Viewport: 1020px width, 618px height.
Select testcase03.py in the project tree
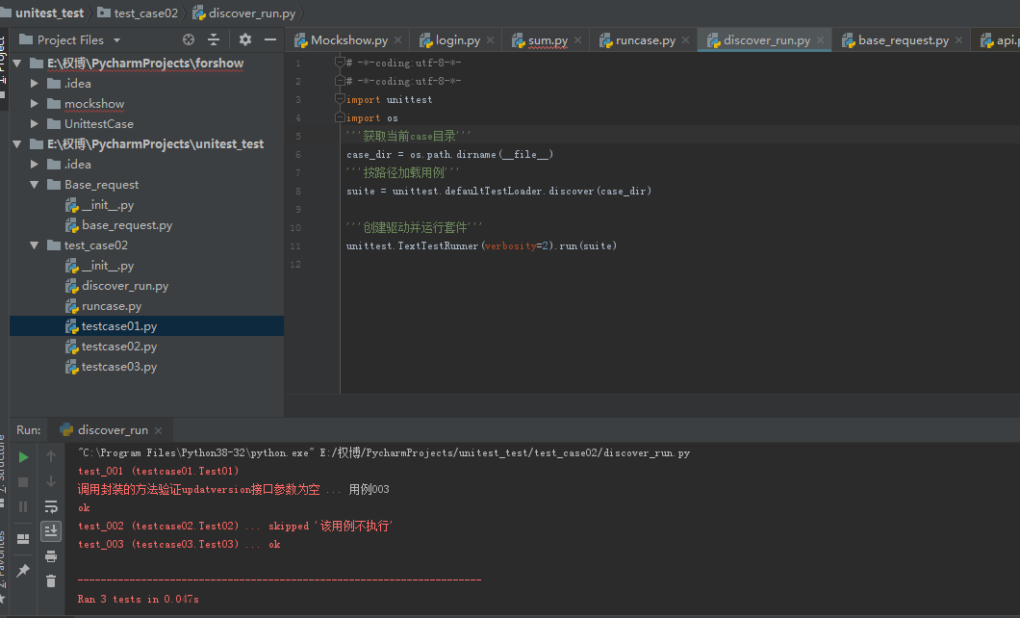112,366
